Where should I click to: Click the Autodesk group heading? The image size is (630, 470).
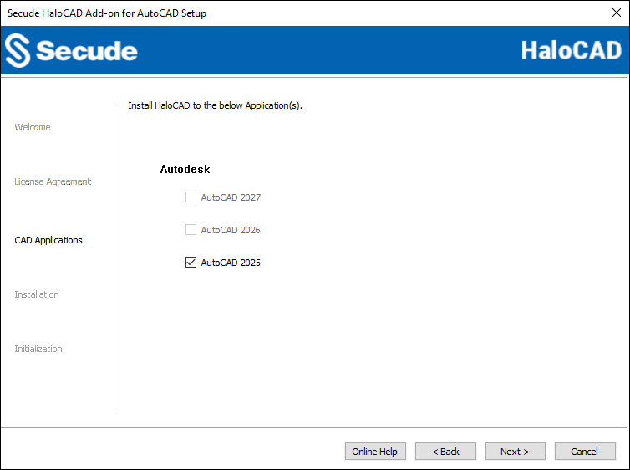pyautogui.click(x=185, y=169)
